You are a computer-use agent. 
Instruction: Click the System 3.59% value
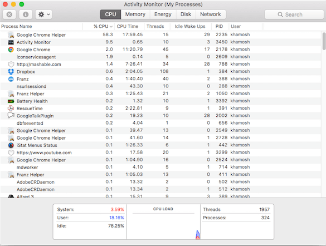pyautogui.click(x=117, y=209)
